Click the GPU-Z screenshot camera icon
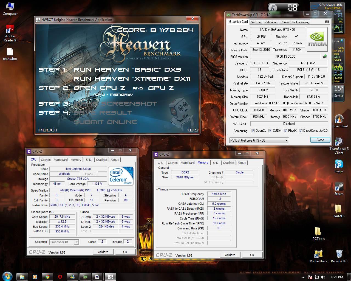Viewport: 351px width, 281px height. pyautogui.click(x=327, y=22)
